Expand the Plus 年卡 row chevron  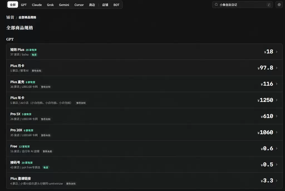coord(277,100)
